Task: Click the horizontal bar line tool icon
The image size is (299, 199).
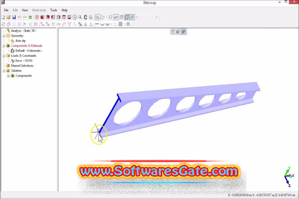Action: point(97,24)
